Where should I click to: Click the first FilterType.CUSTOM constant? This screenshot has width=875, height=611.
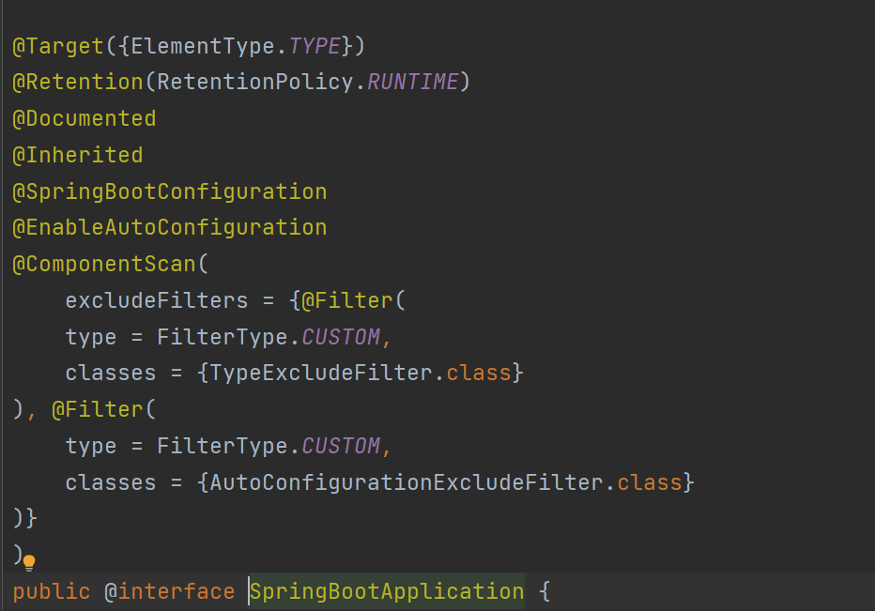tap(269, 337)
